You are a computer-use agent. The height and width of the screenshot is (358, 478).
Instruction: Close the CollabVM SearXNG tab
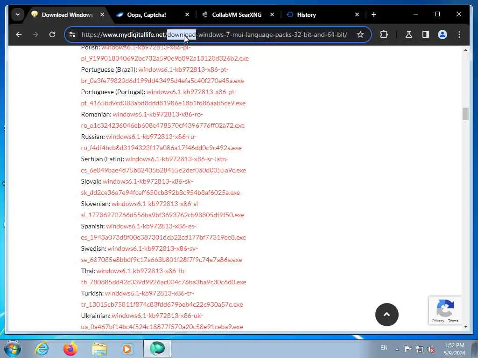click(x=272, y=14)
